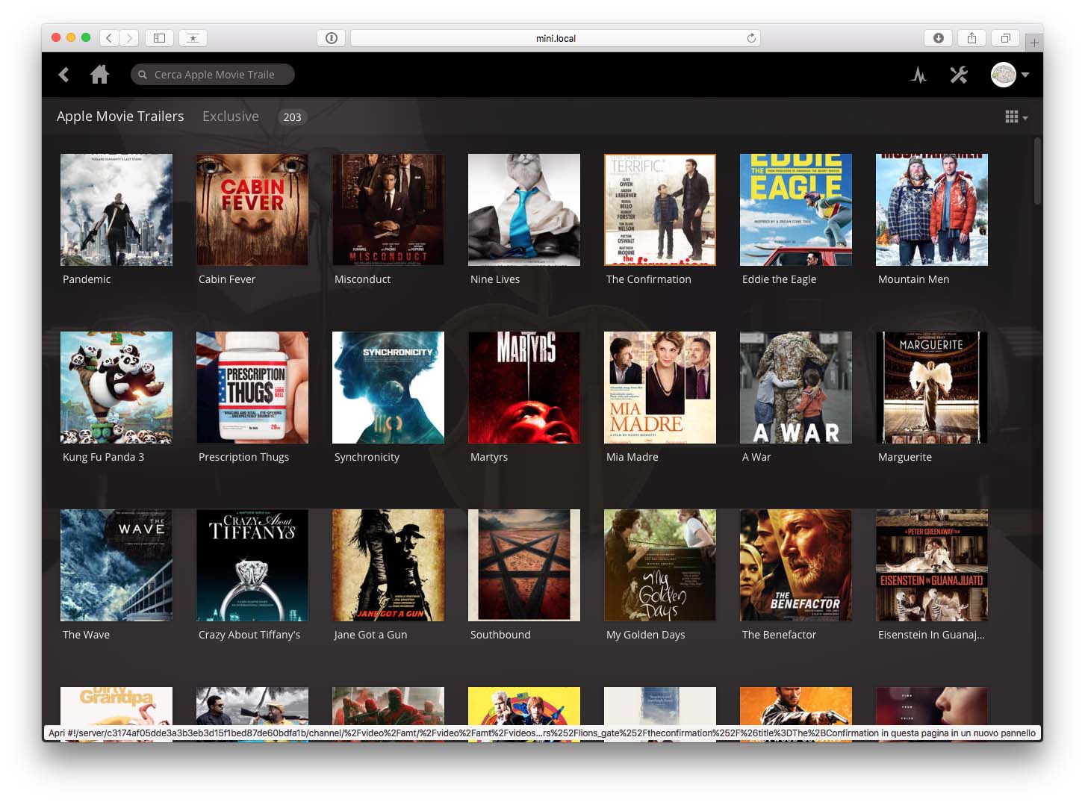Focus the Cerca Apple Movie Trailers search field

213,75
